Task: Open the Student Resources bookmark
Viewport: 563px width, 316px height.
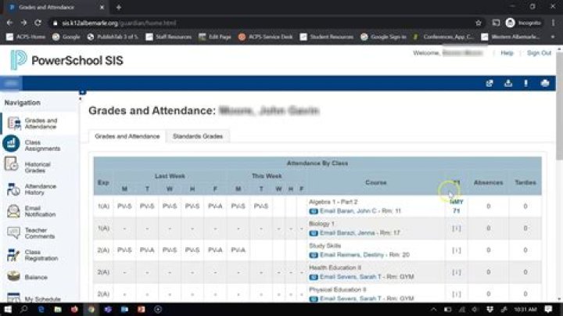Action: pos(326,37)
